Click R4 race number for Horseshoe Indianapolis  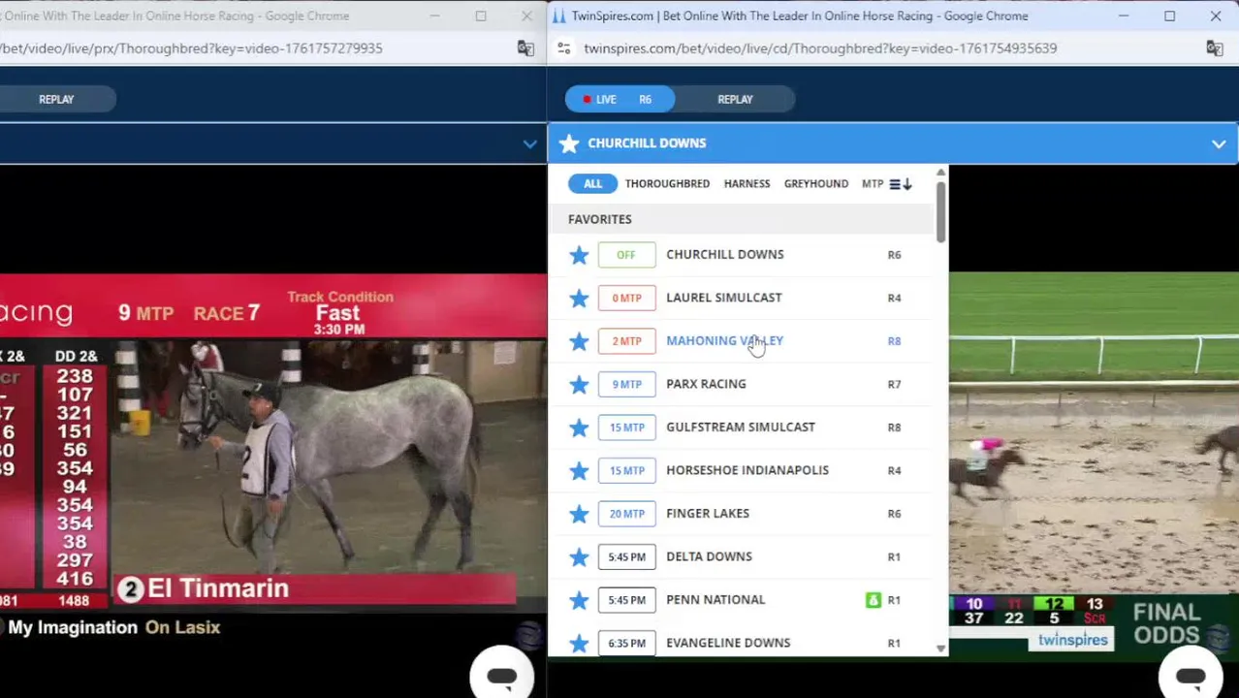tap(894, 470)
